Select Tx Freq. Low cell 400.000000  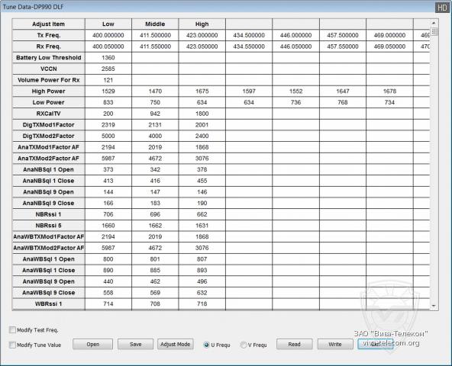tap(108, 35)
